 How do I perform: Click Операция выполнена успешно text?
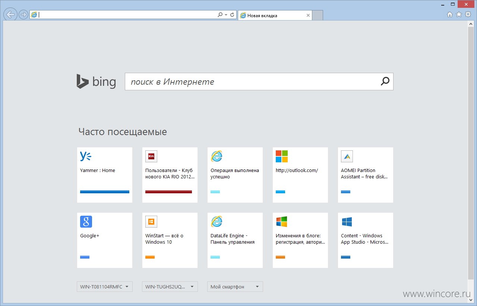point(235,174)
